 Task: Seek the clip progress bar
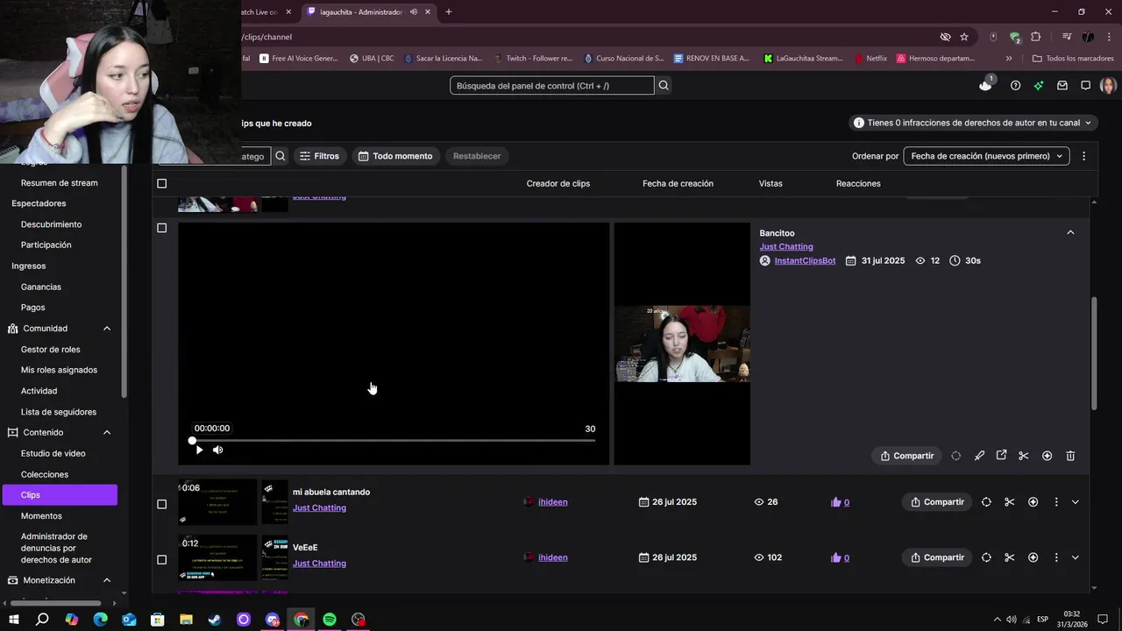[394, 440]
